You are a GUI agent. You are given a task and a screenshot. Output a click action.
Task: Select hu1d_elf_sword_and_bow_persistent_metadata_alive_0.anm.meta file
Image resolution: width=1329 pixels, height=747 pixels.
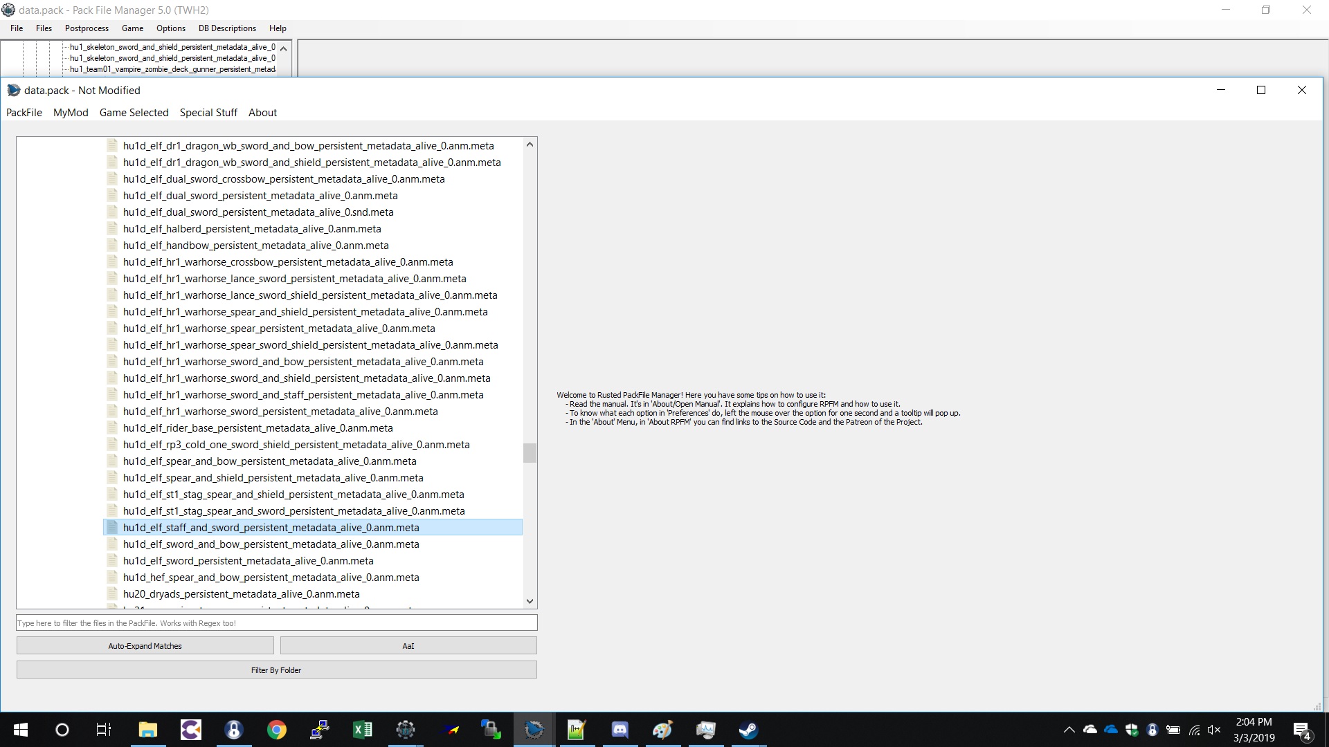271,544
